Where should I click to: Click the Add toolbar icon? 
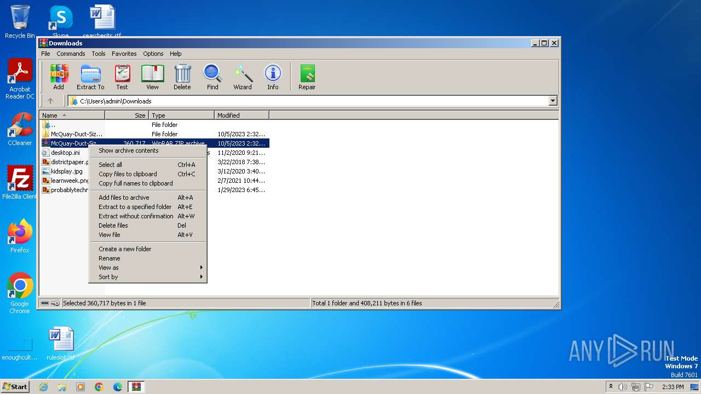pos(59,77)
